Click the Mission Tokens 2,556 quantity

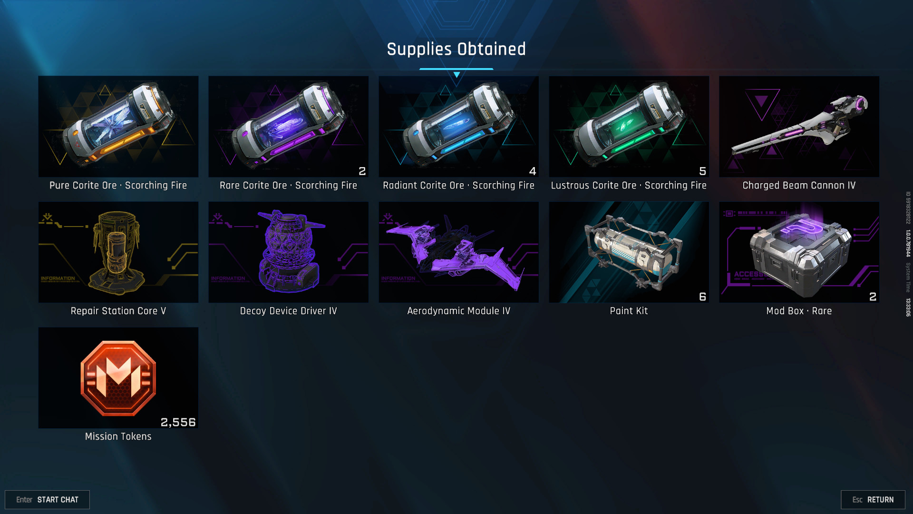(x=178, y=422)
